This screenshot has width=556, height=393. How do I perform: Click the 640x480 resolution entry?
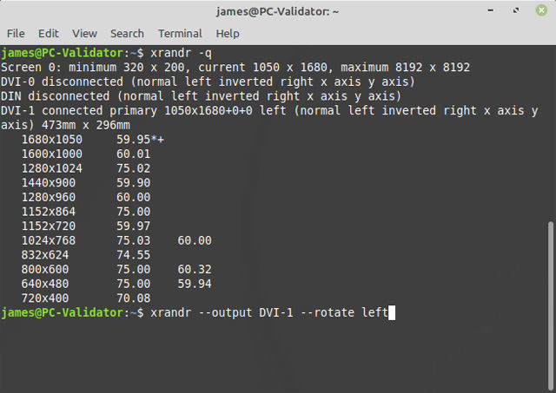(45, 284)
